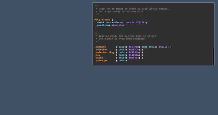Click the .value.px selector

(101, 61)
